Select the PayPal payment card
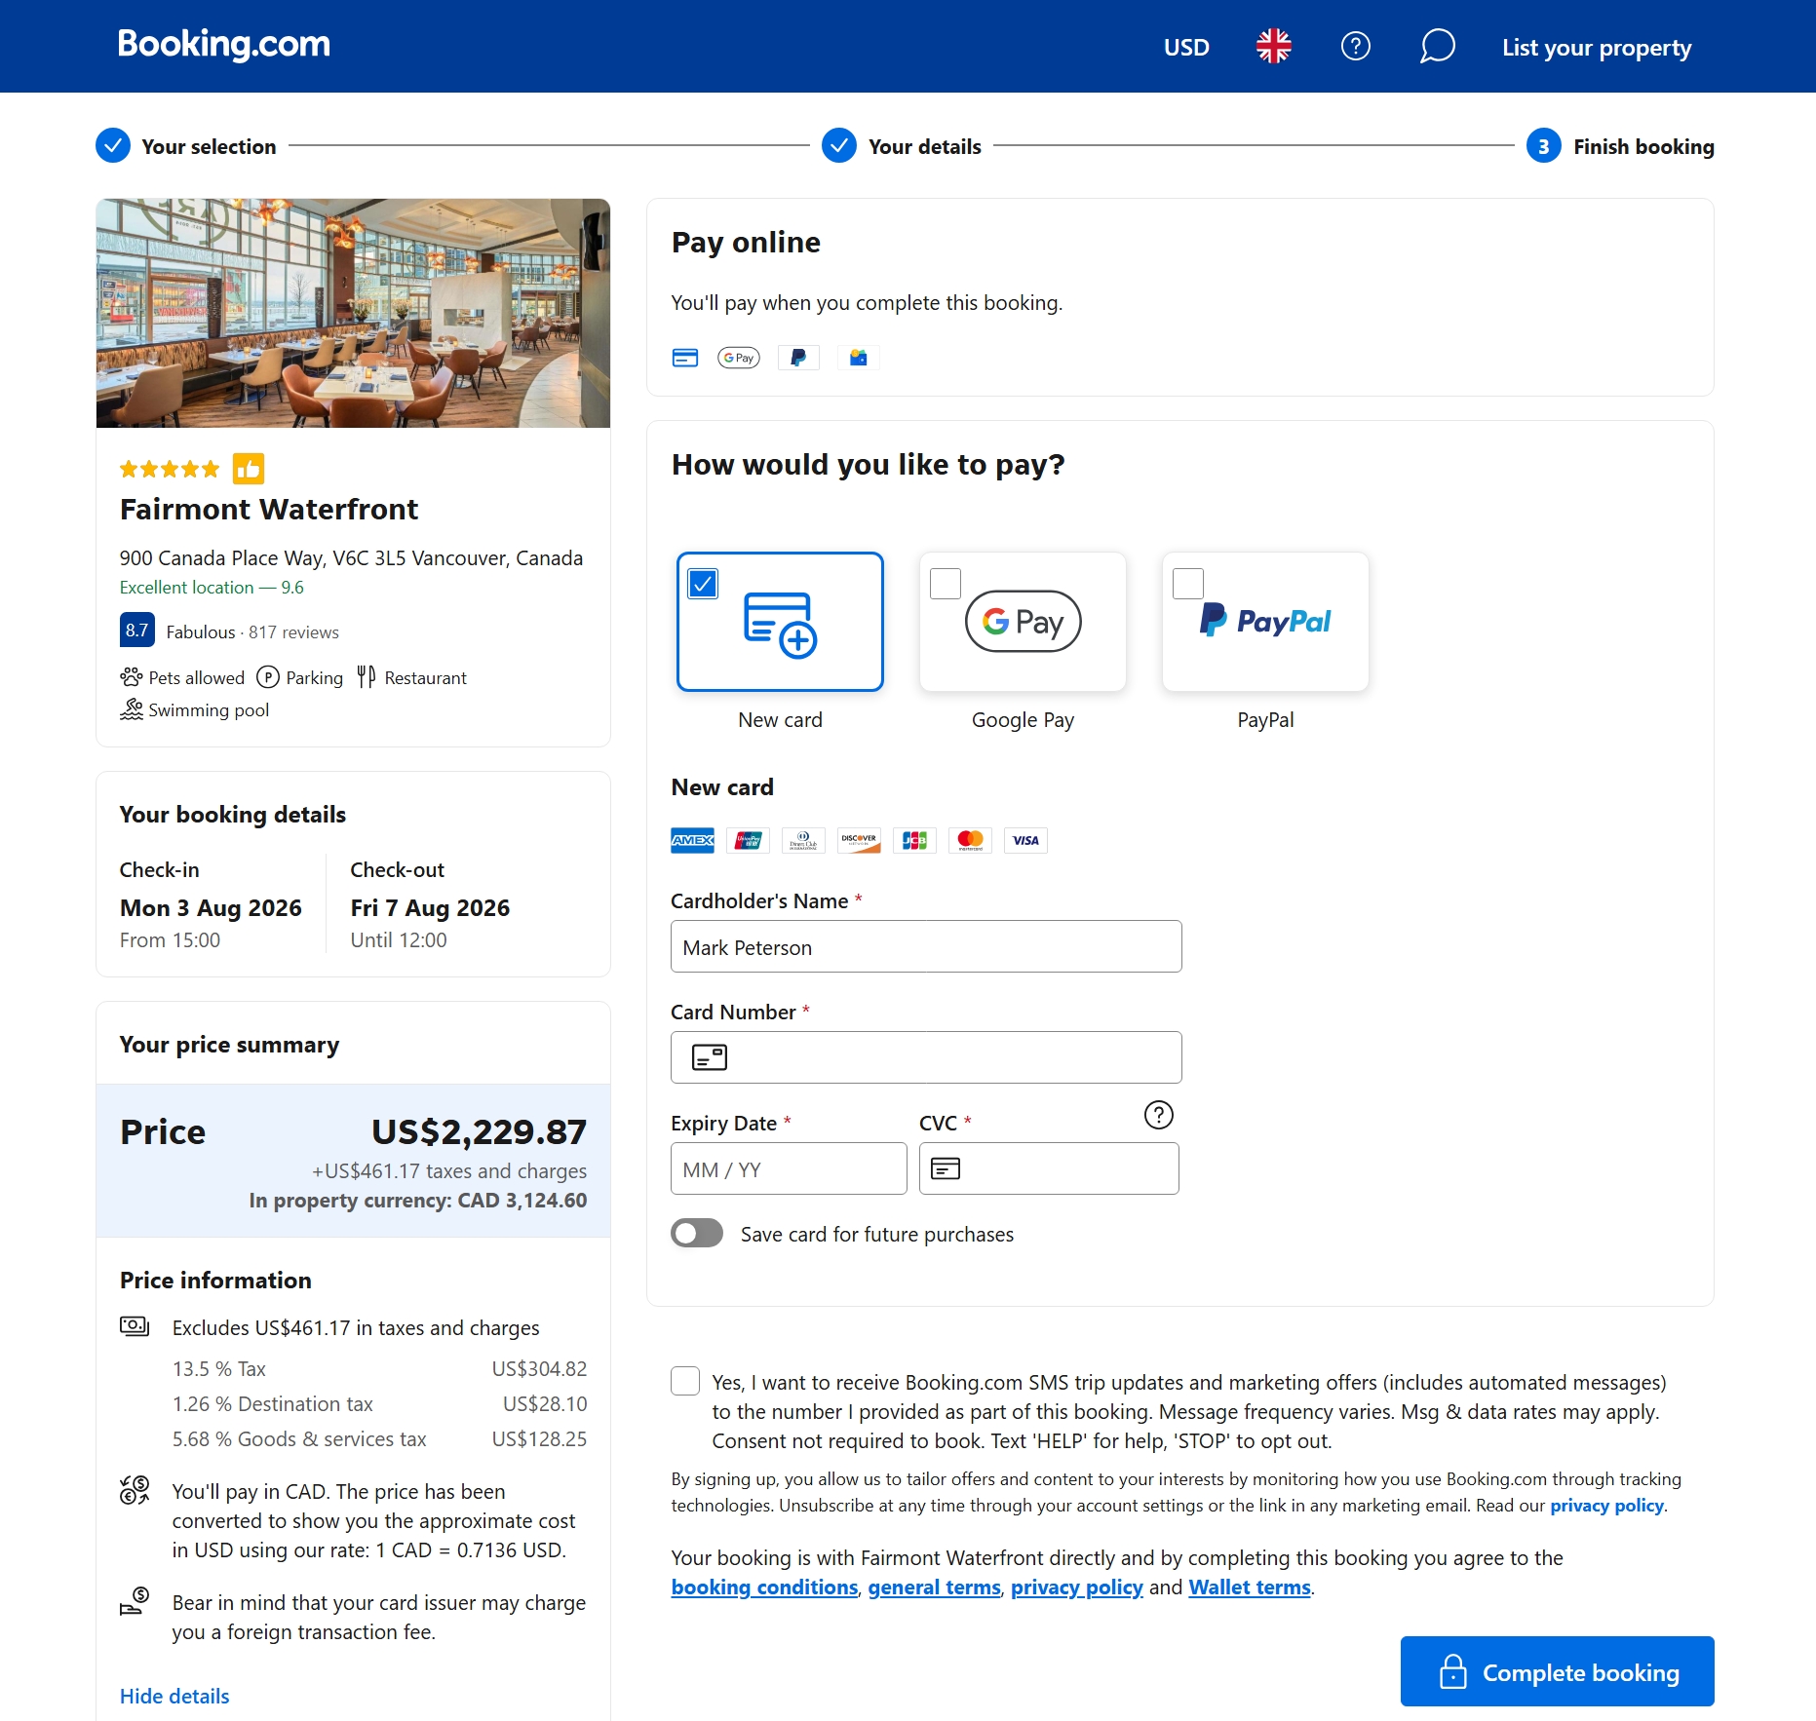This screenshot has width=1816, height=1721. [1265, 622]
